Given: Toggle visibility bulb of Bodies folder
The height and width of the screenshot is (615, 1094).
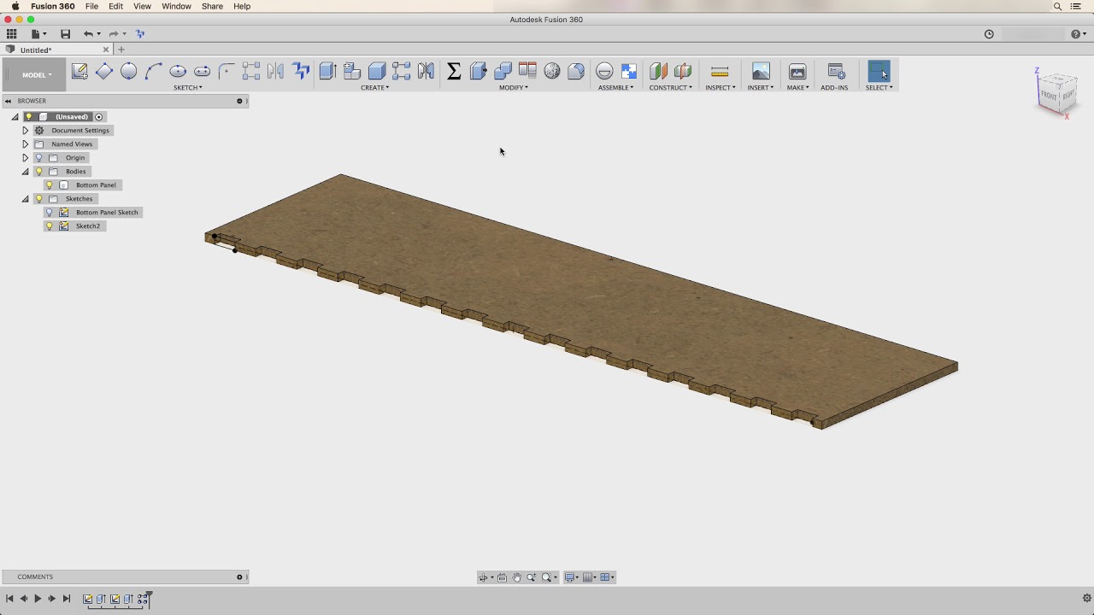Looking at the screenshot, I should pyautogui.click(x=38, y=172).
